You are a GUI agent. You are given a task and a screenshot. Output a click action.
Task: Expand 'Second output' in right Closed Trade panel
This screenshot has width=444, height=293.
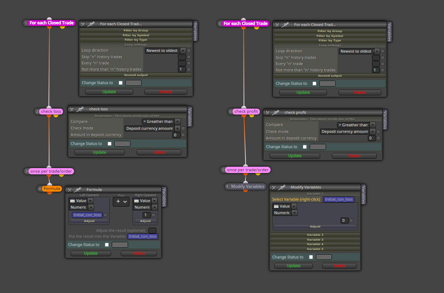tap(330, 76)
